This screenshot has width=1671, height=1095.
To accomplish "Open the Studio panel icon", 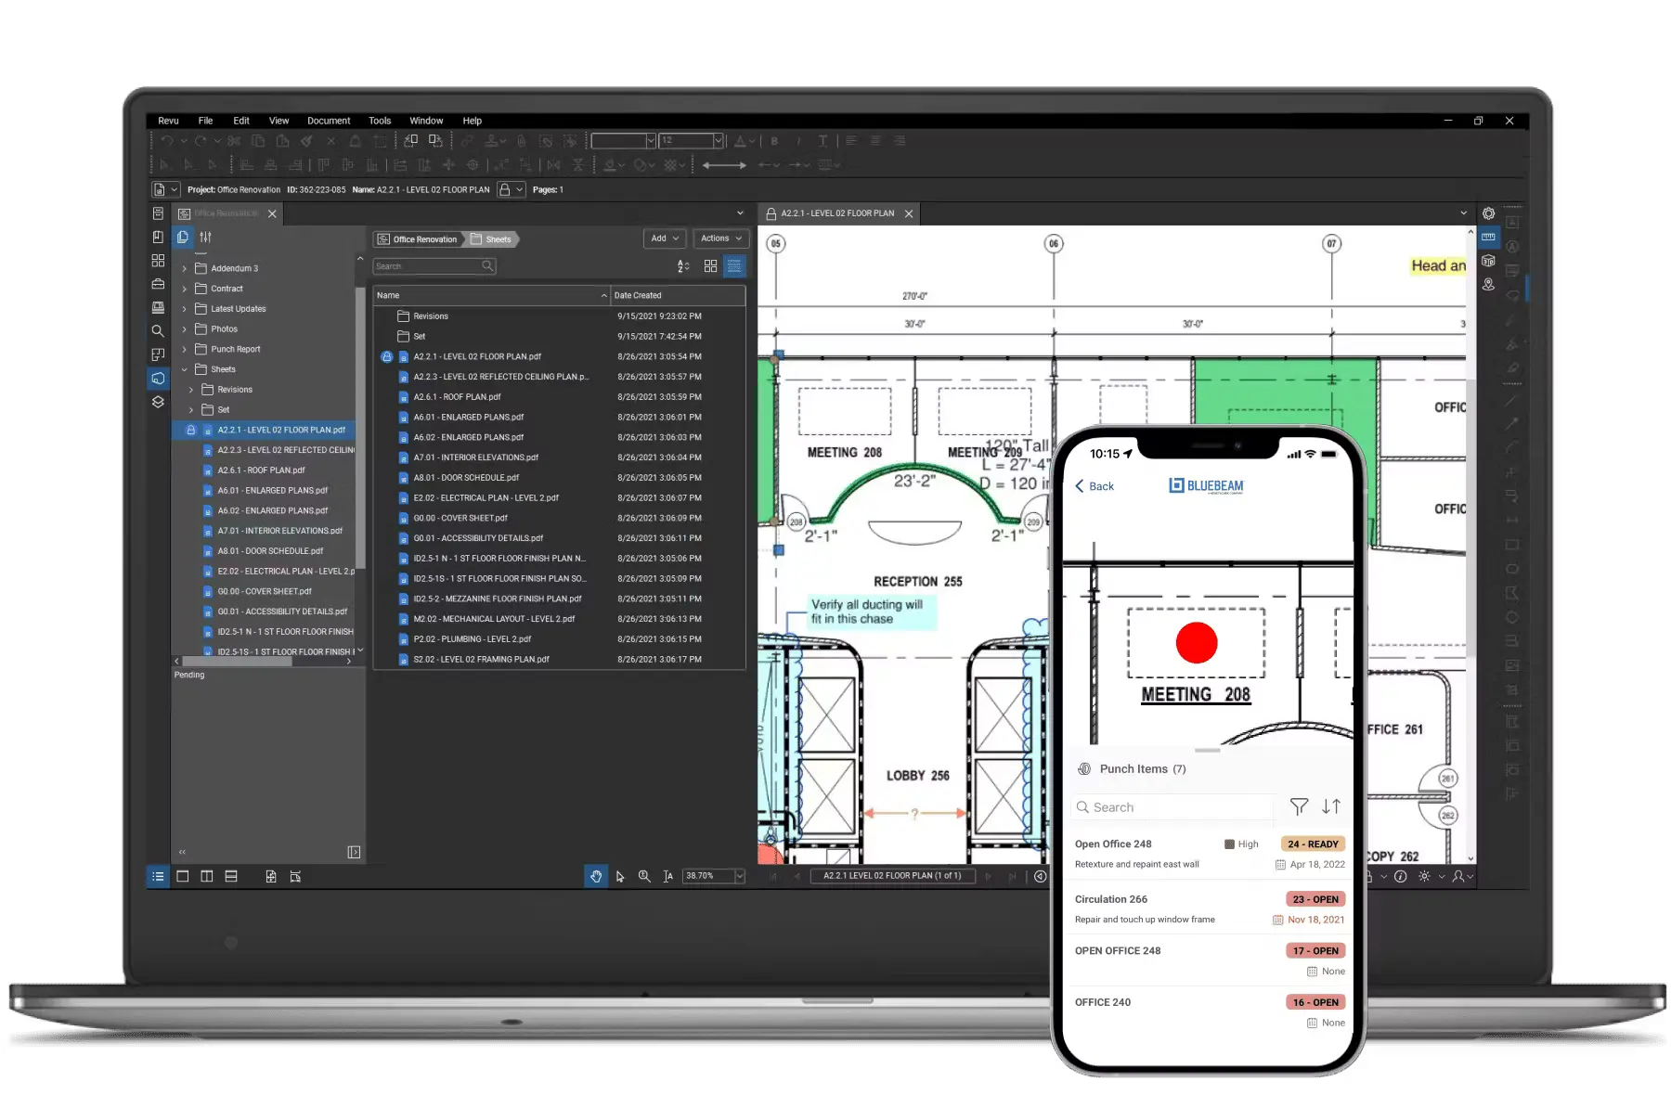I will click(158, 379).
